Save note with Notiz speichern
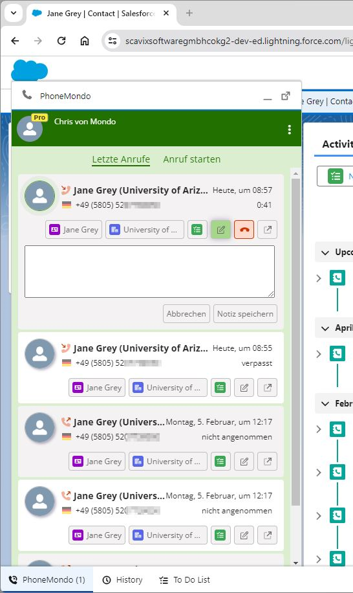 point(245,314)
